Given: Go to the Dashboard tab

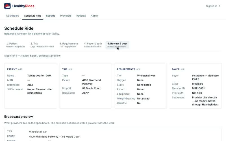Looking at the screenshot, I should click(13, 16).
